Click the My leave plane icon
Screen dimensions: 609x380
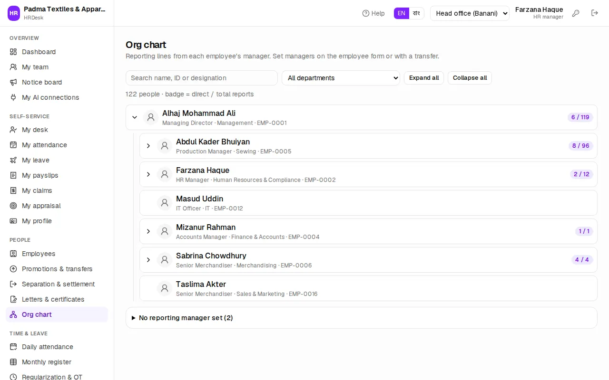pyautogui.click(x=13, y=160)
